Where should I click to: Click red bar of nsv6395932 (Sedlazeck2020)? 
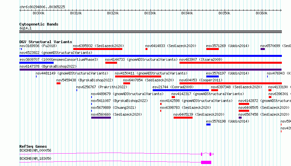tap(98, 49)
